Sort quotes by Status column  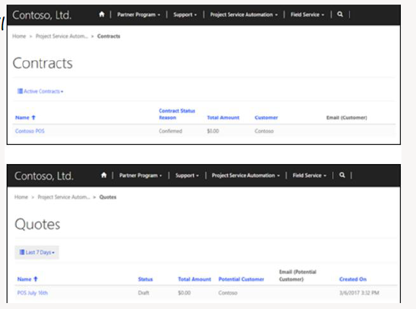(x=145, y=279)
